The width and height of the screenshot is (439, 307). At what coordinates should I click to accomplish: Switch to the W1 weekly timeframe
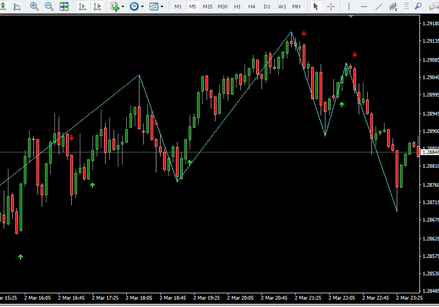tap(282, 6)
